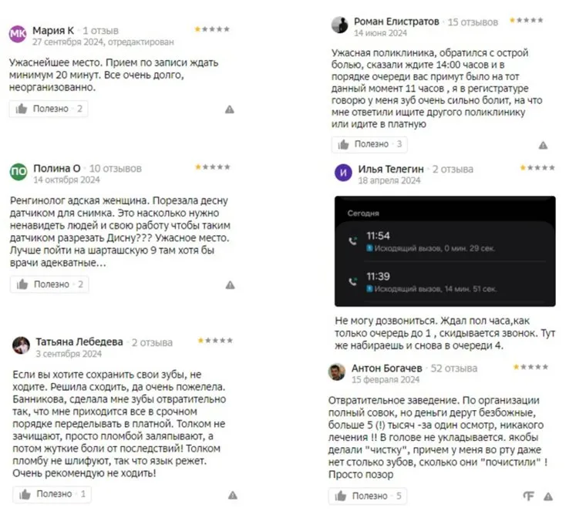586x518 pixels.
Task: Mark Антон Богачев's review as Полезно
Action: click(369, 496)
